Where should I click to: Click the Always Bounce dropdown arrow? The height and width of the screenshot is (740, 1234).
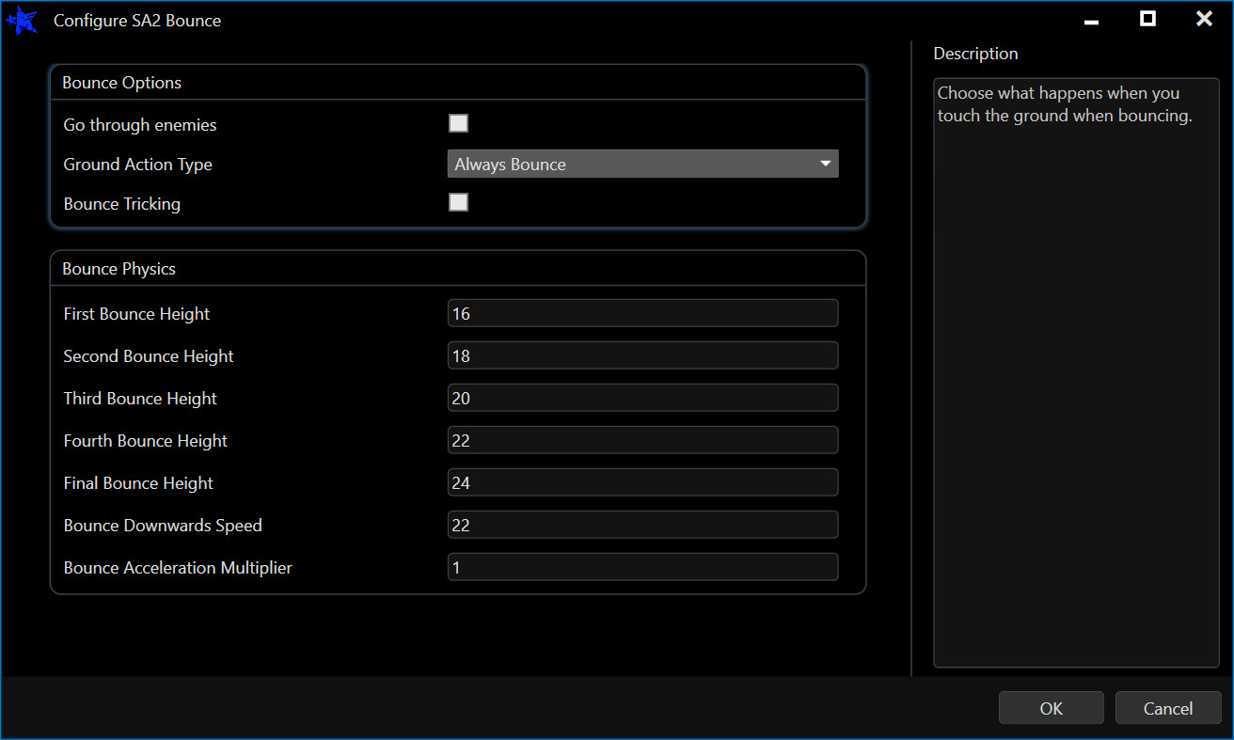(825, 164)
